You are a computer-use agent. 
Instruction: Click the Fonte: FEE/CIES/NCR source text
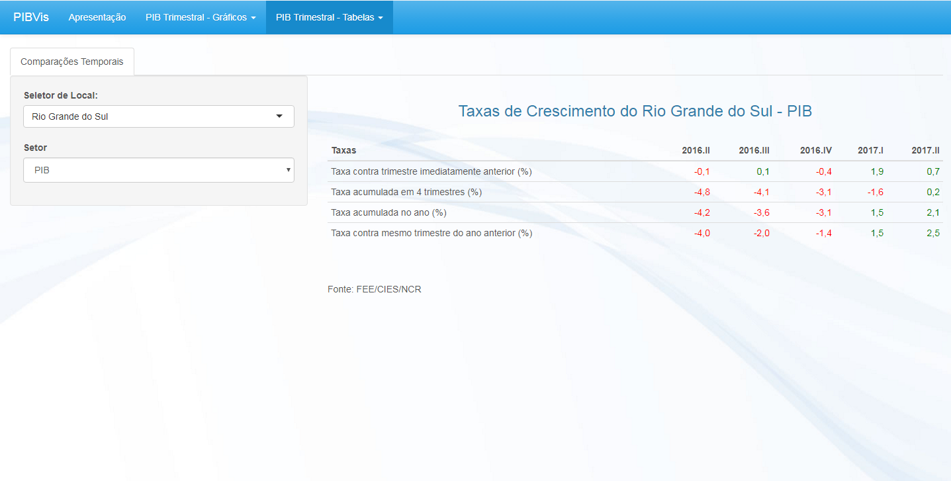coord(375,289)
